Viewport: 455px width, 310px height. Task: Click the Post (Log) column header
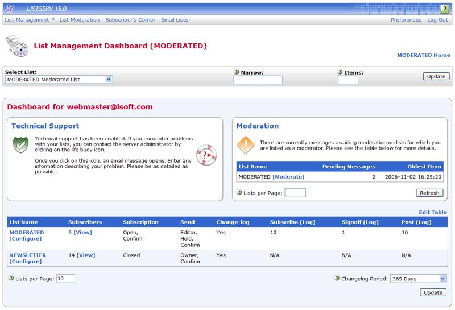(416, 222)
